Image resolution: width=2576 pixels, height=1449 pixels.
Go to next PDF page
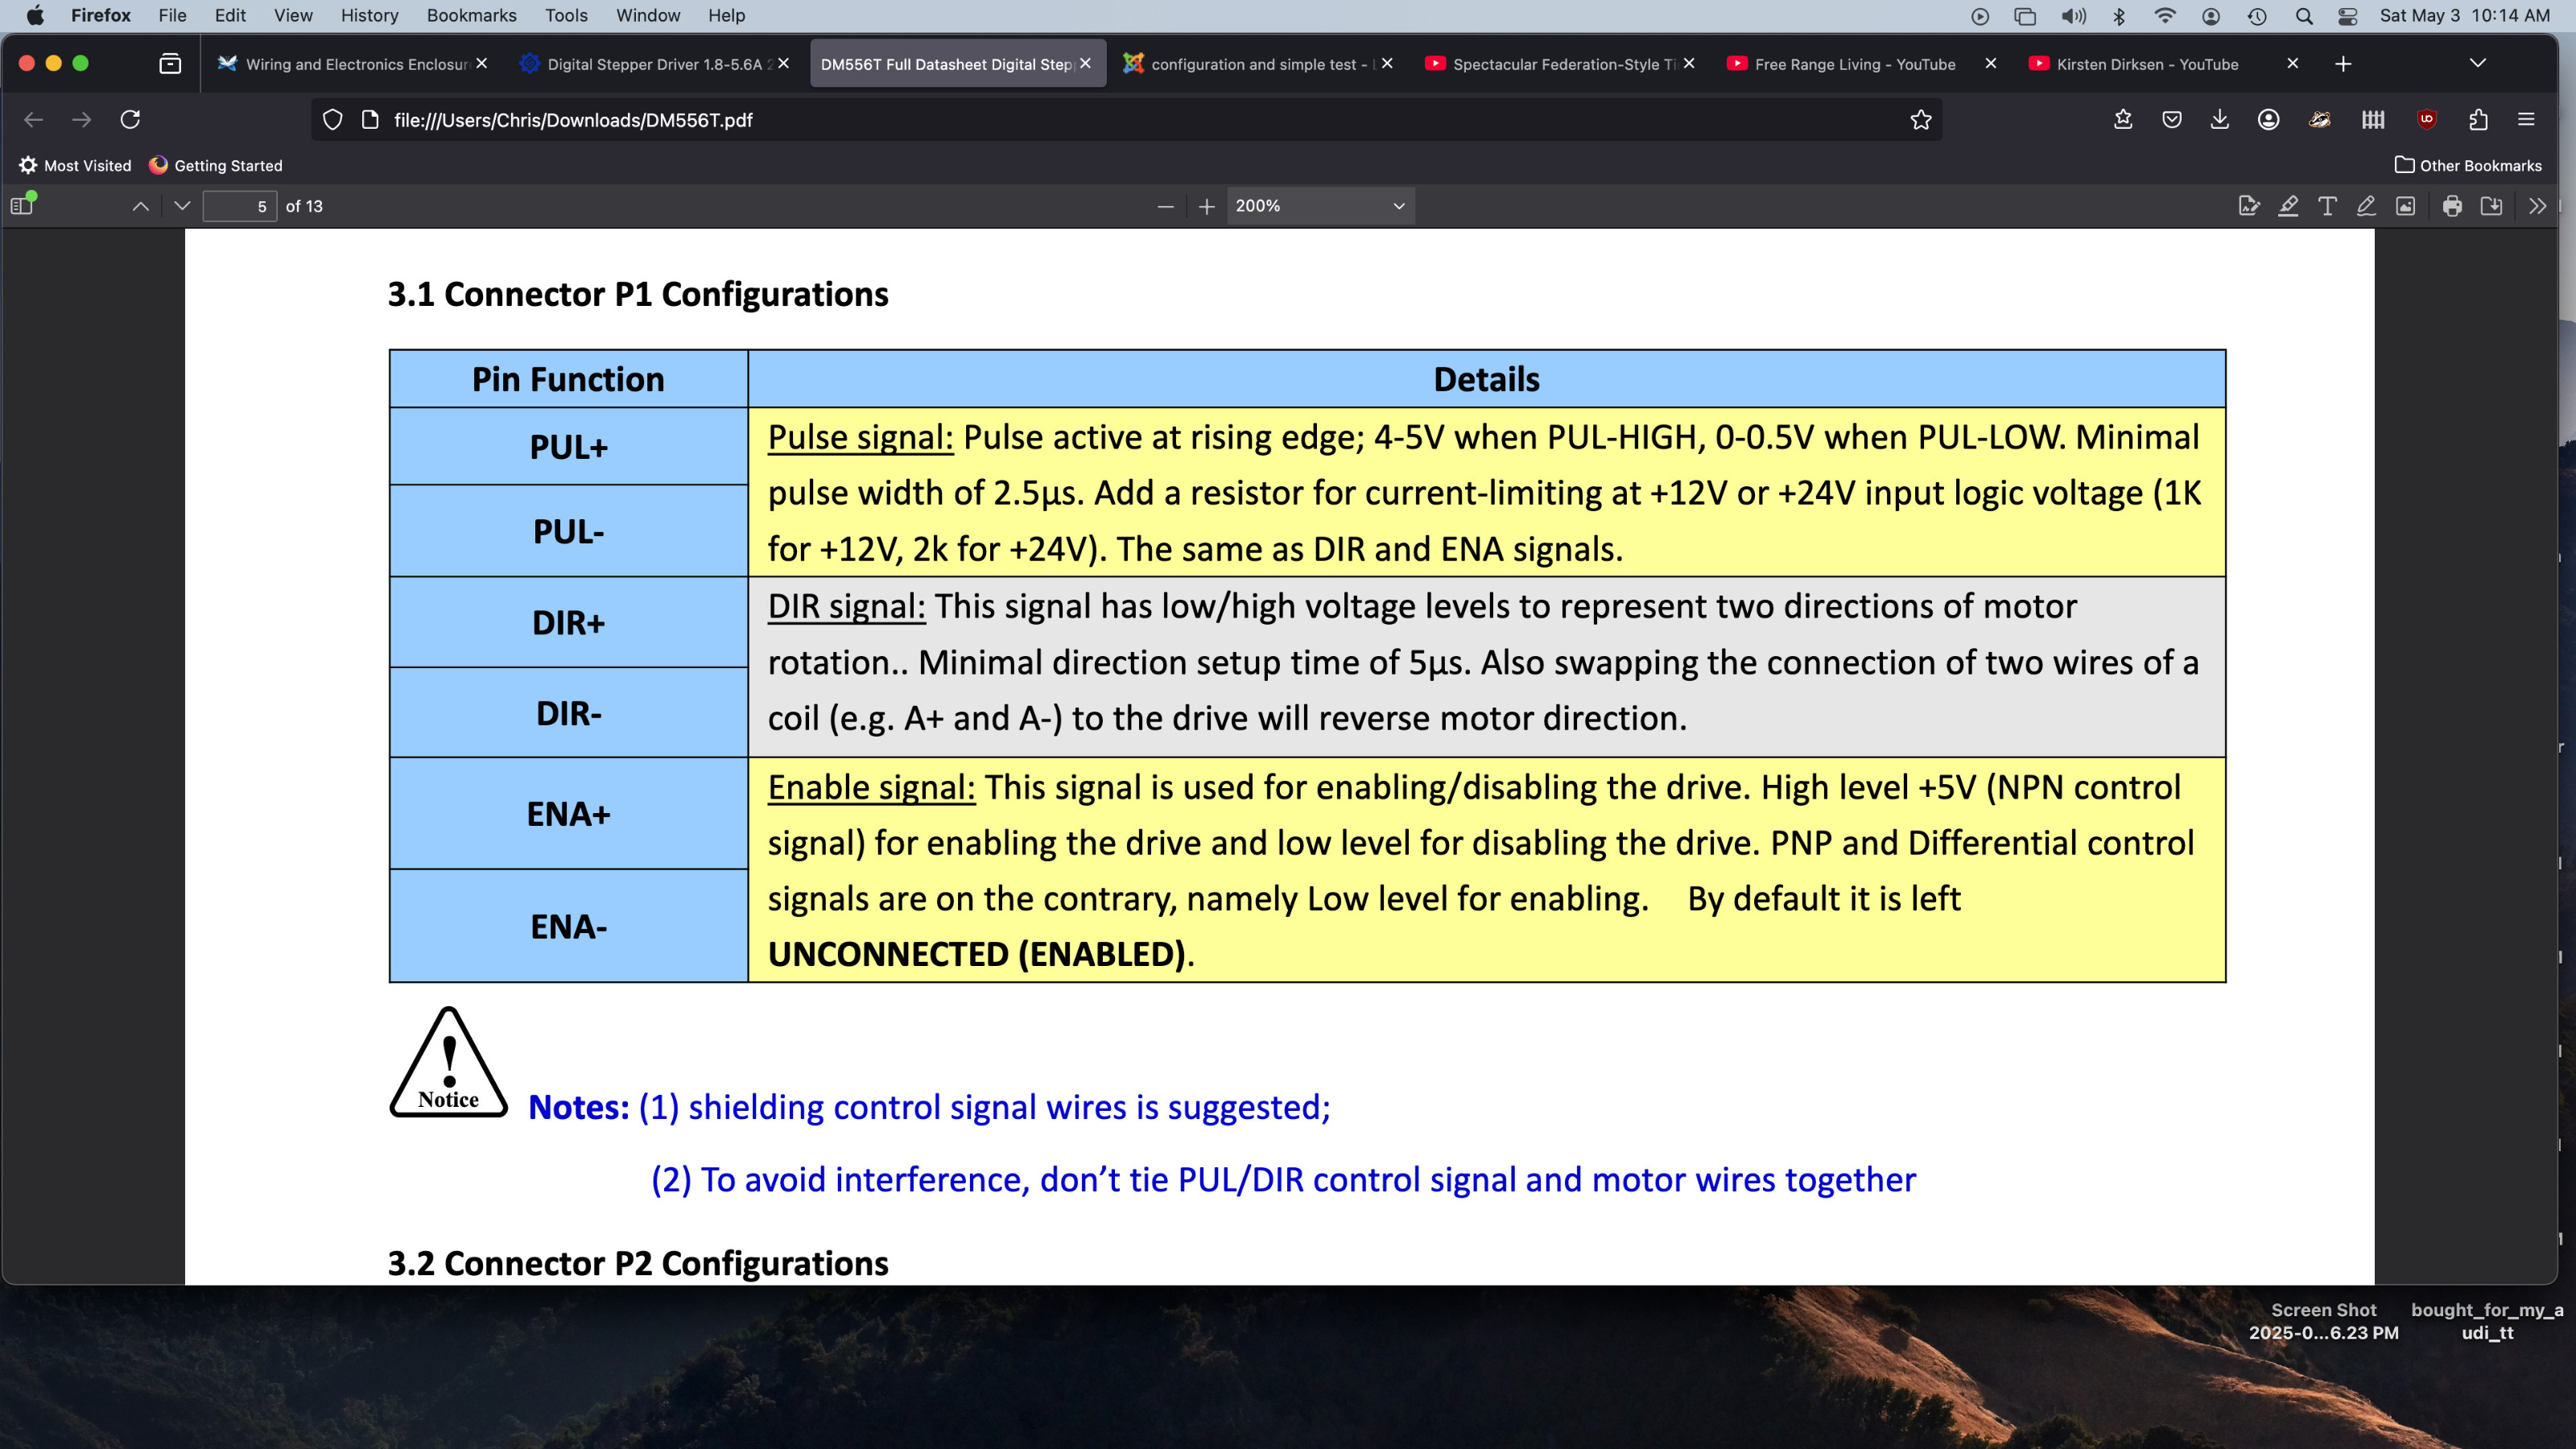pos(182,206)
